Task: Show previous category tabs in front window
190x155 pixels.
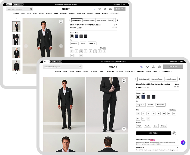Action: pos(135,79)
